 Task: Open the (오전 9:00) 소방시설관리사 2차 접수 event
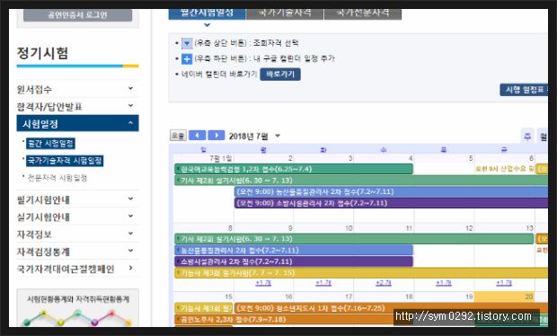click(391, 203)
